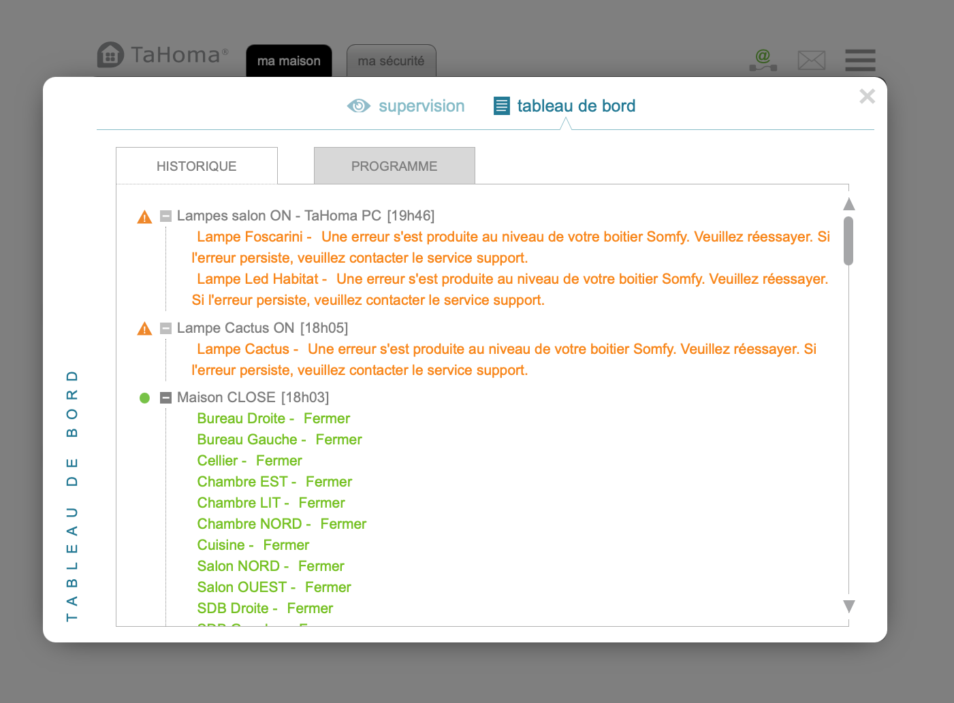Click the history scrollbar thumb
This screenshot has height=703, width=954.
[x=848, y=240]
